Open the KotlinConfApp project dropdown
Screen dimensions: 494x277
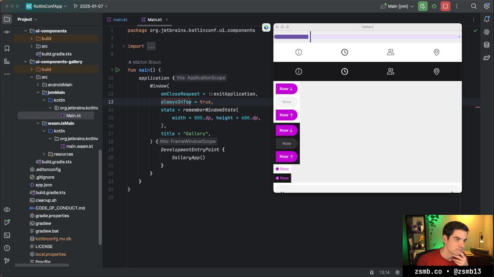[x=46, y=6]
